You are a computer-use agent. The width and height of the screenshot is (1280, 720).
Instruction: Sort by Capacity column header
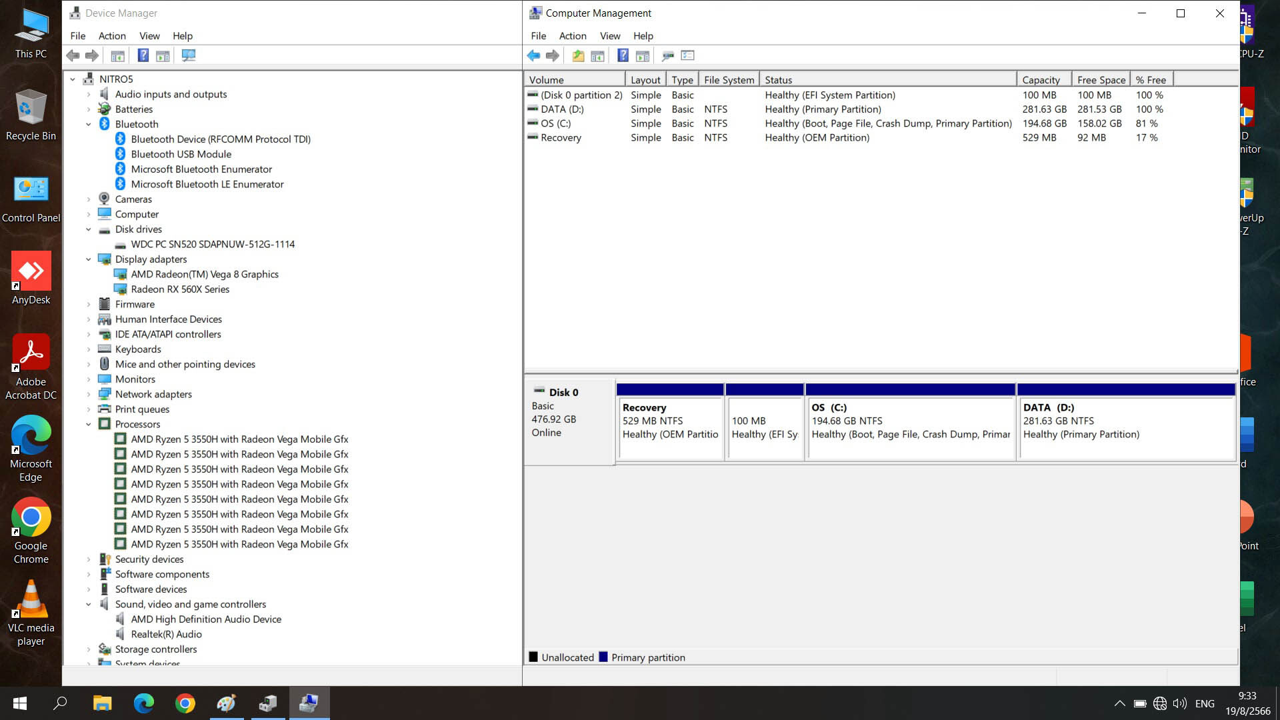click(1044, 80)
